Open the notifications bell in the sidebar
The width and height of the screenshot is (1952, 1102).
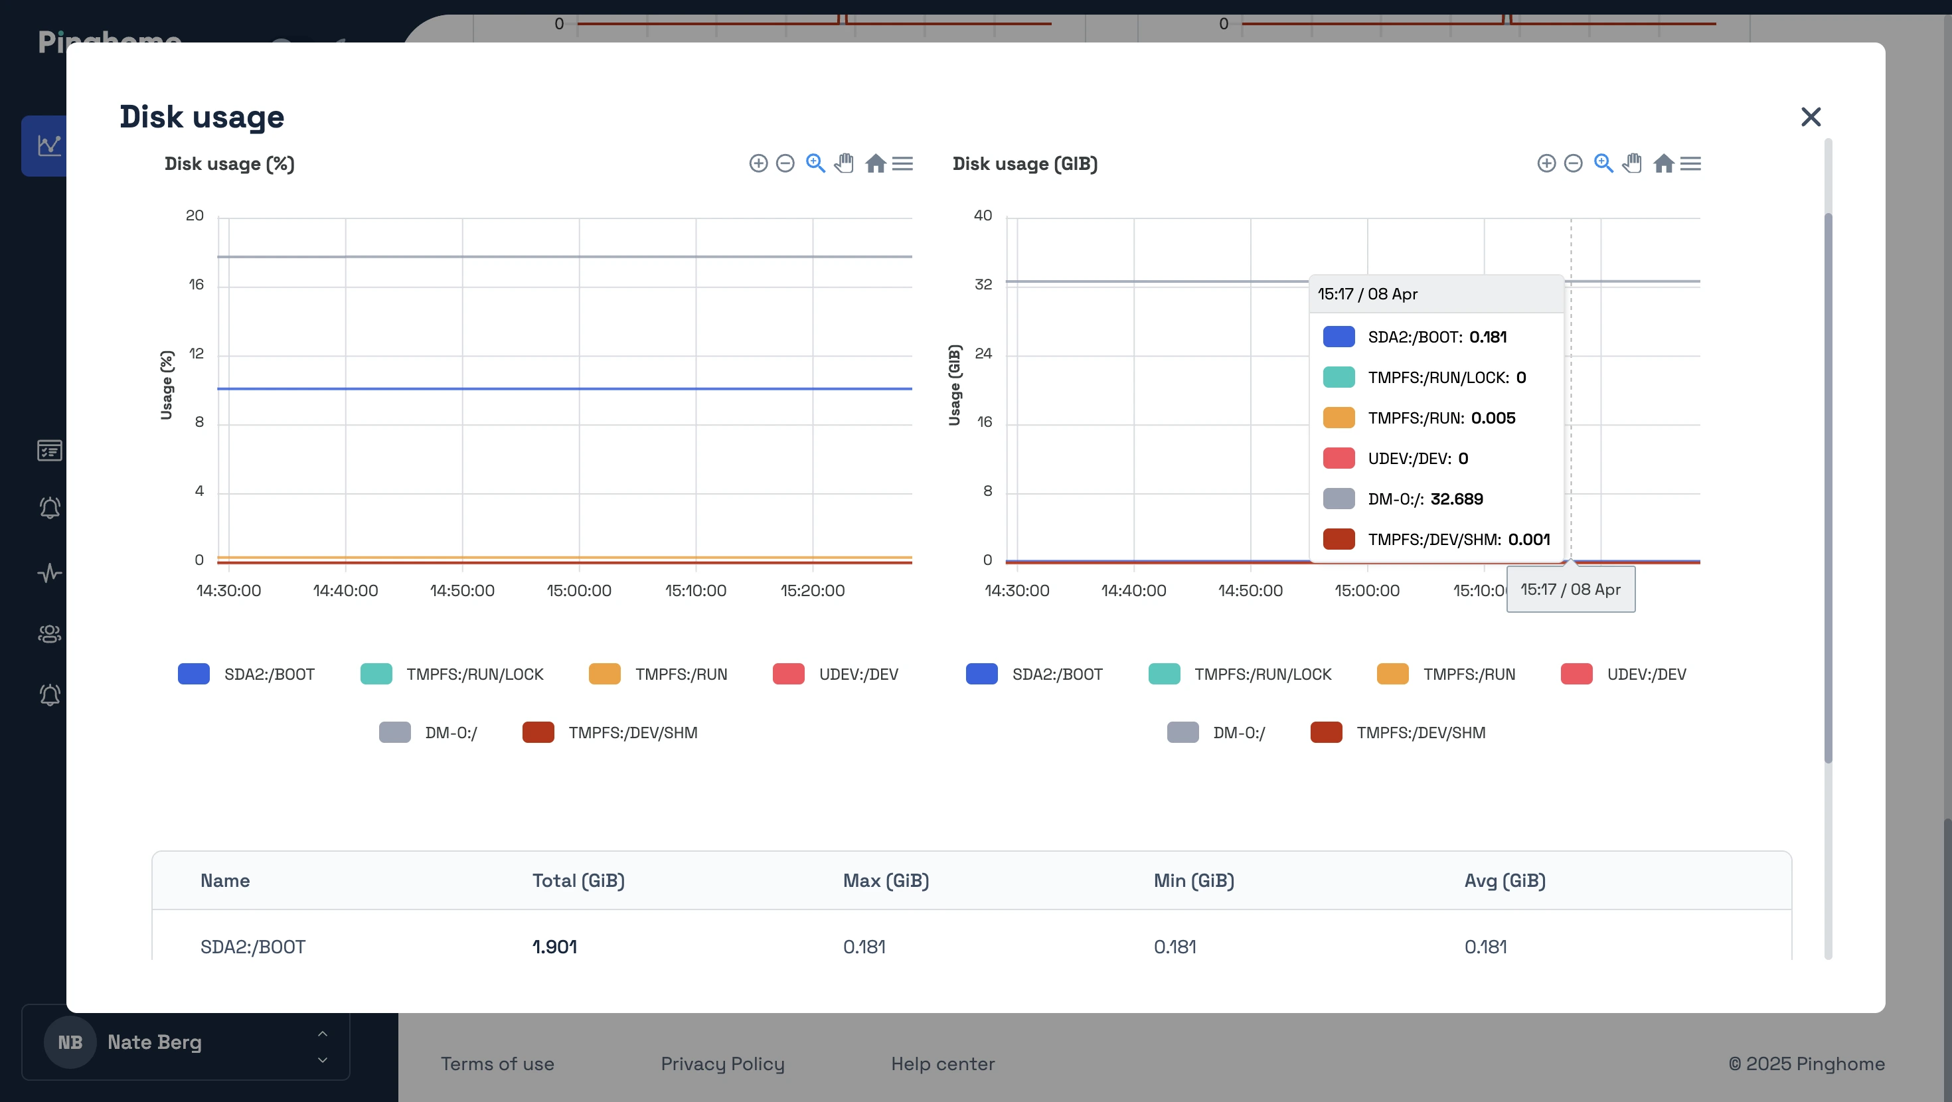point(49,508)
